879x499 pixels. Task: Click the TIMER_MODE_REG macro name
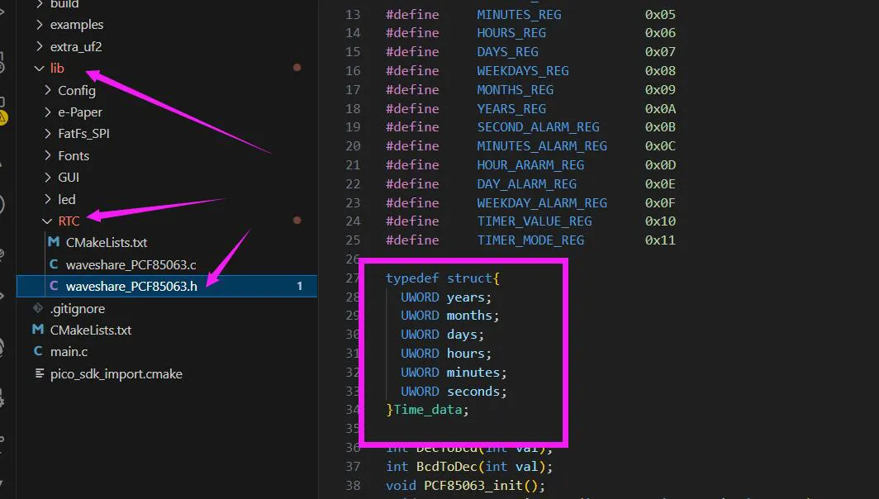point(530,240)
